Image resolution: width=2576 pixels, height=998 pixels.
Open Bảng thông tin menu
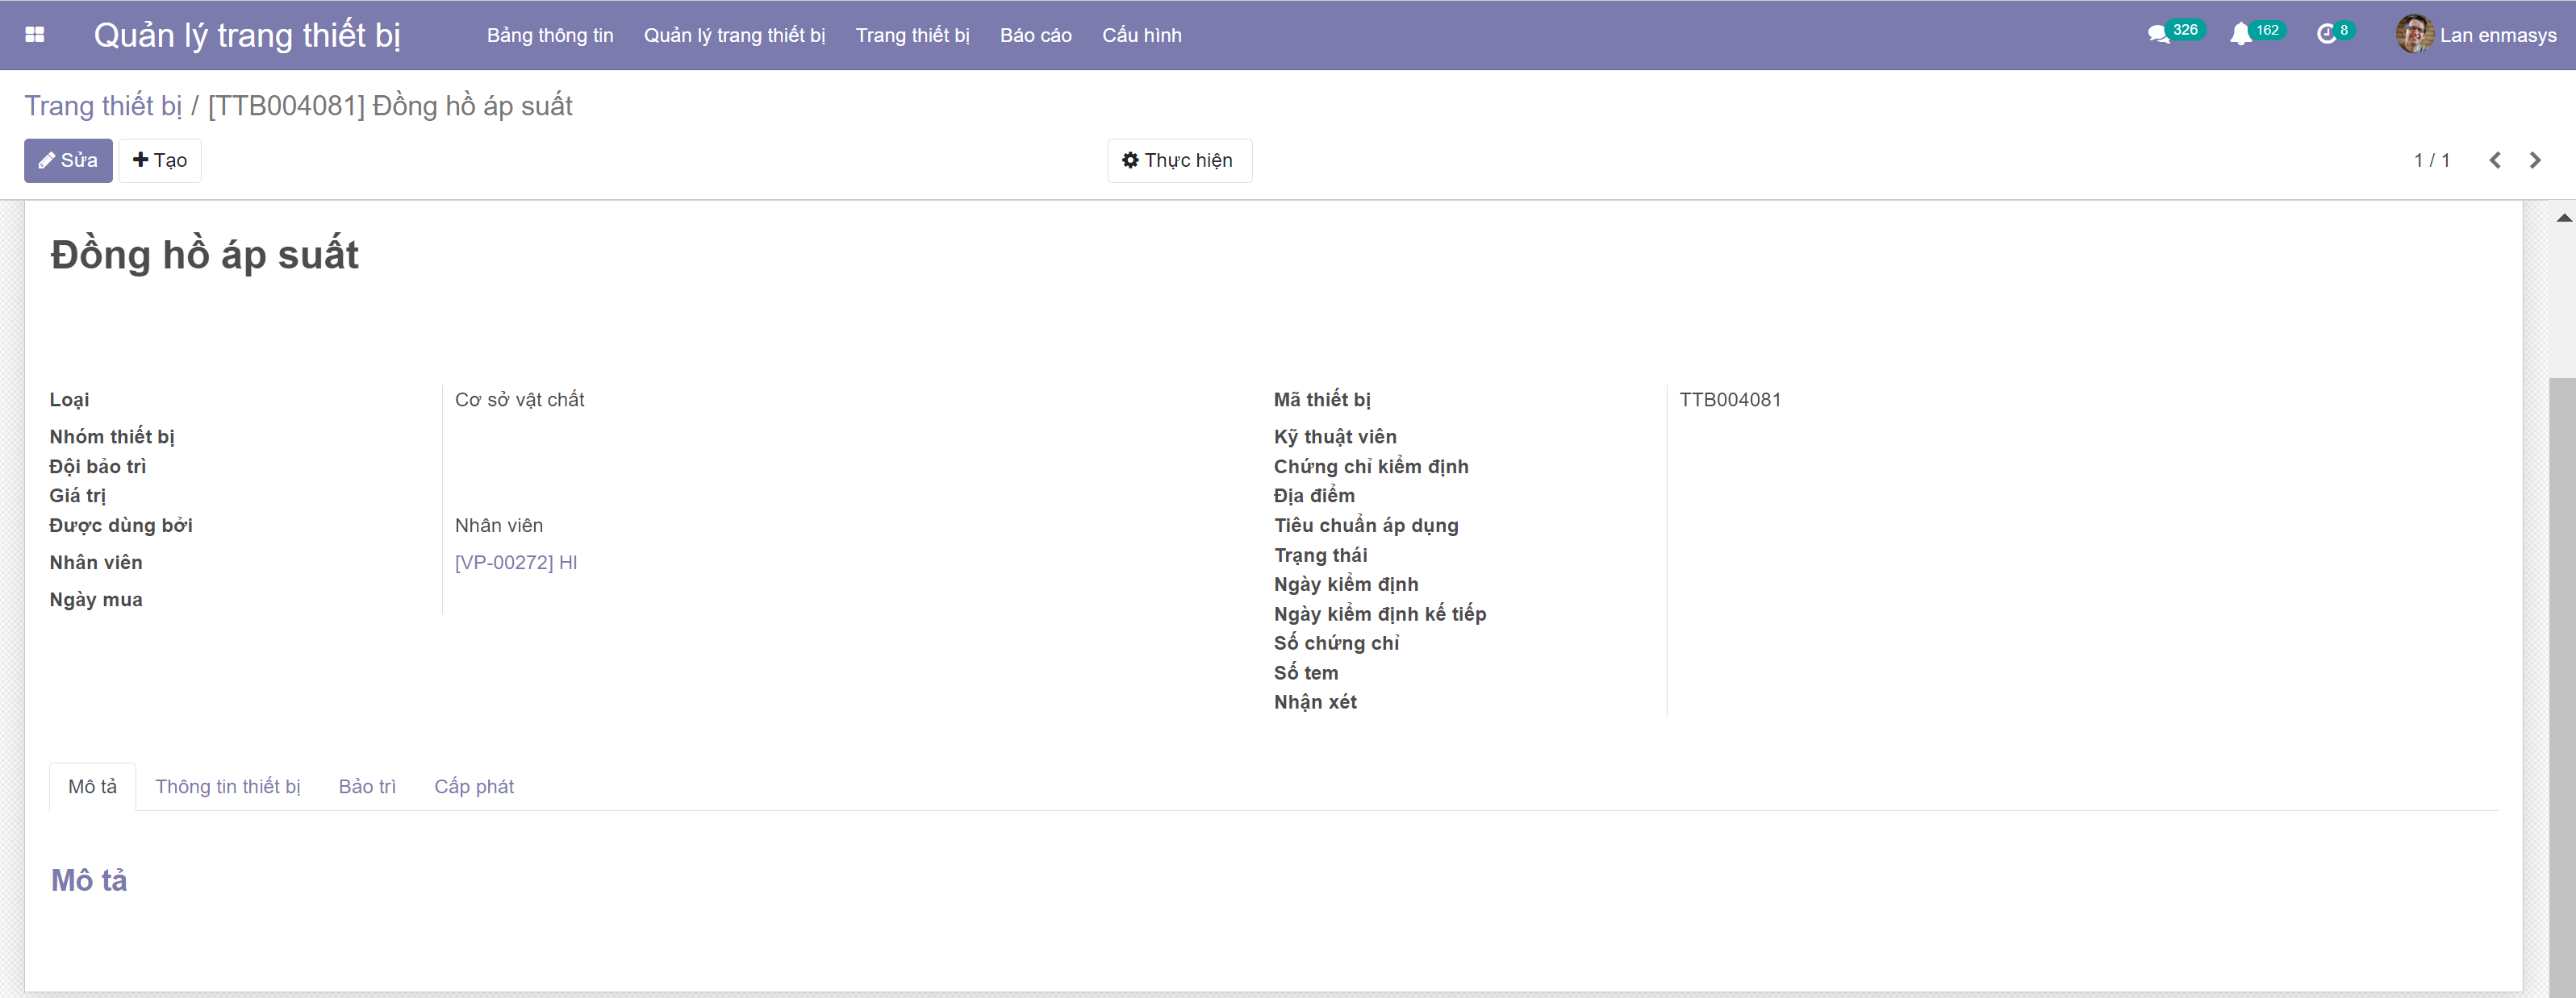point(549,35)
